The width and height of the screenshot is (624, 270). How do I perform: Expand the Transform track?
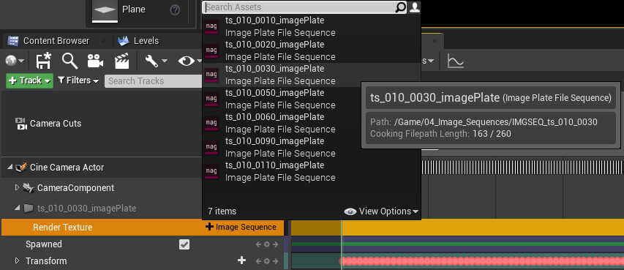pos(17,260)
